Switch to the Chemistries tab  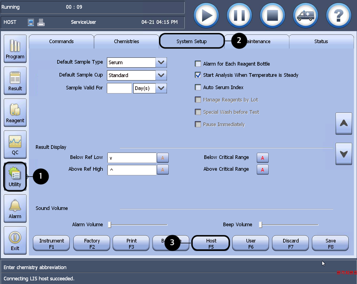[127, 41]
